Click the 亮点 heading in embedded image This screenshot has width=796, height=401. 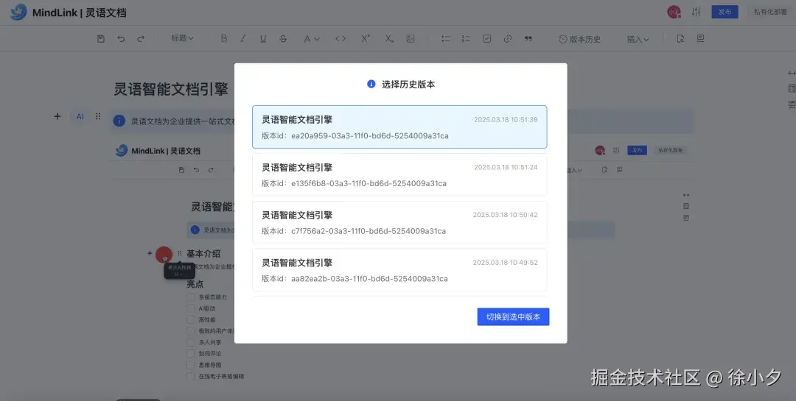195,284
